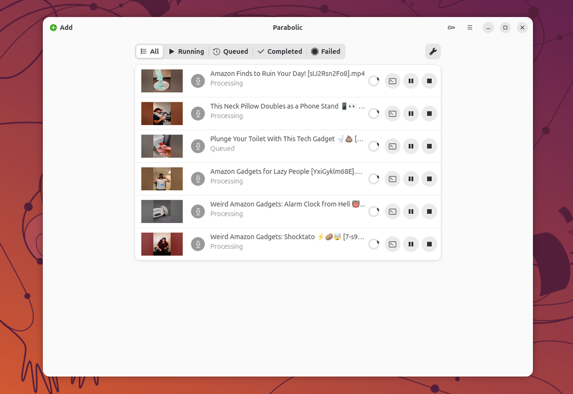Click progress spinner of Plunge Your Toilet row
This screenshot has width=573, height=394.
[374, 146]
